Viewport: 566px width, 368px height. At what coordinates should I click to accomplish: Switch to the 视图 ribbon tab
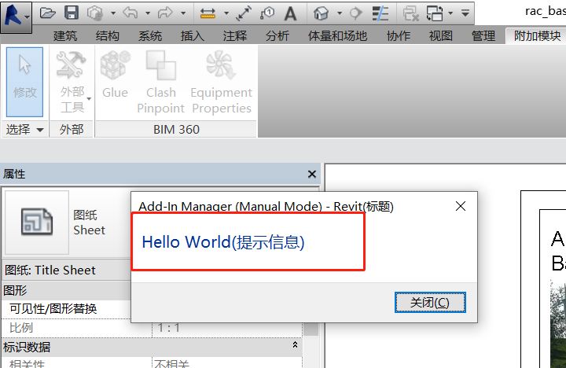[x=441, y=35]
